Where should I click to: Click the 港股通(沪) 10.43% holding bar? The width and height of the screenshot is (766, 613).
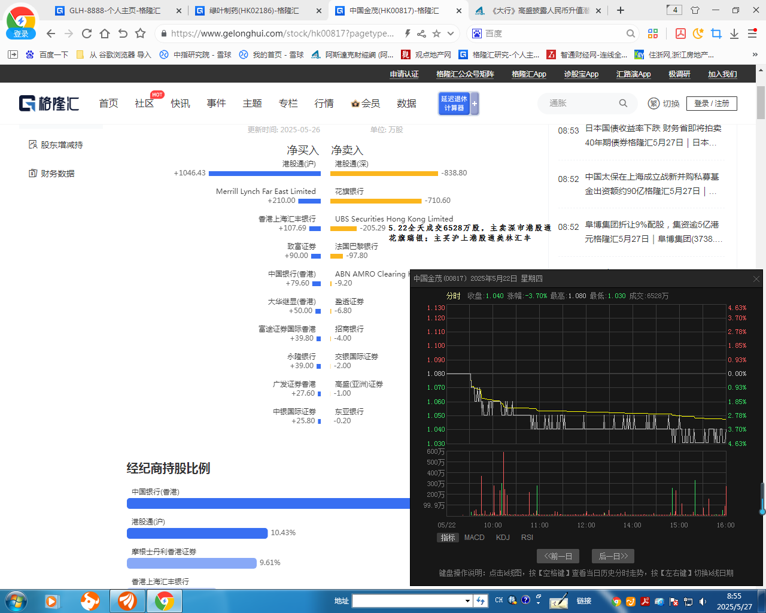coord(197,533)
